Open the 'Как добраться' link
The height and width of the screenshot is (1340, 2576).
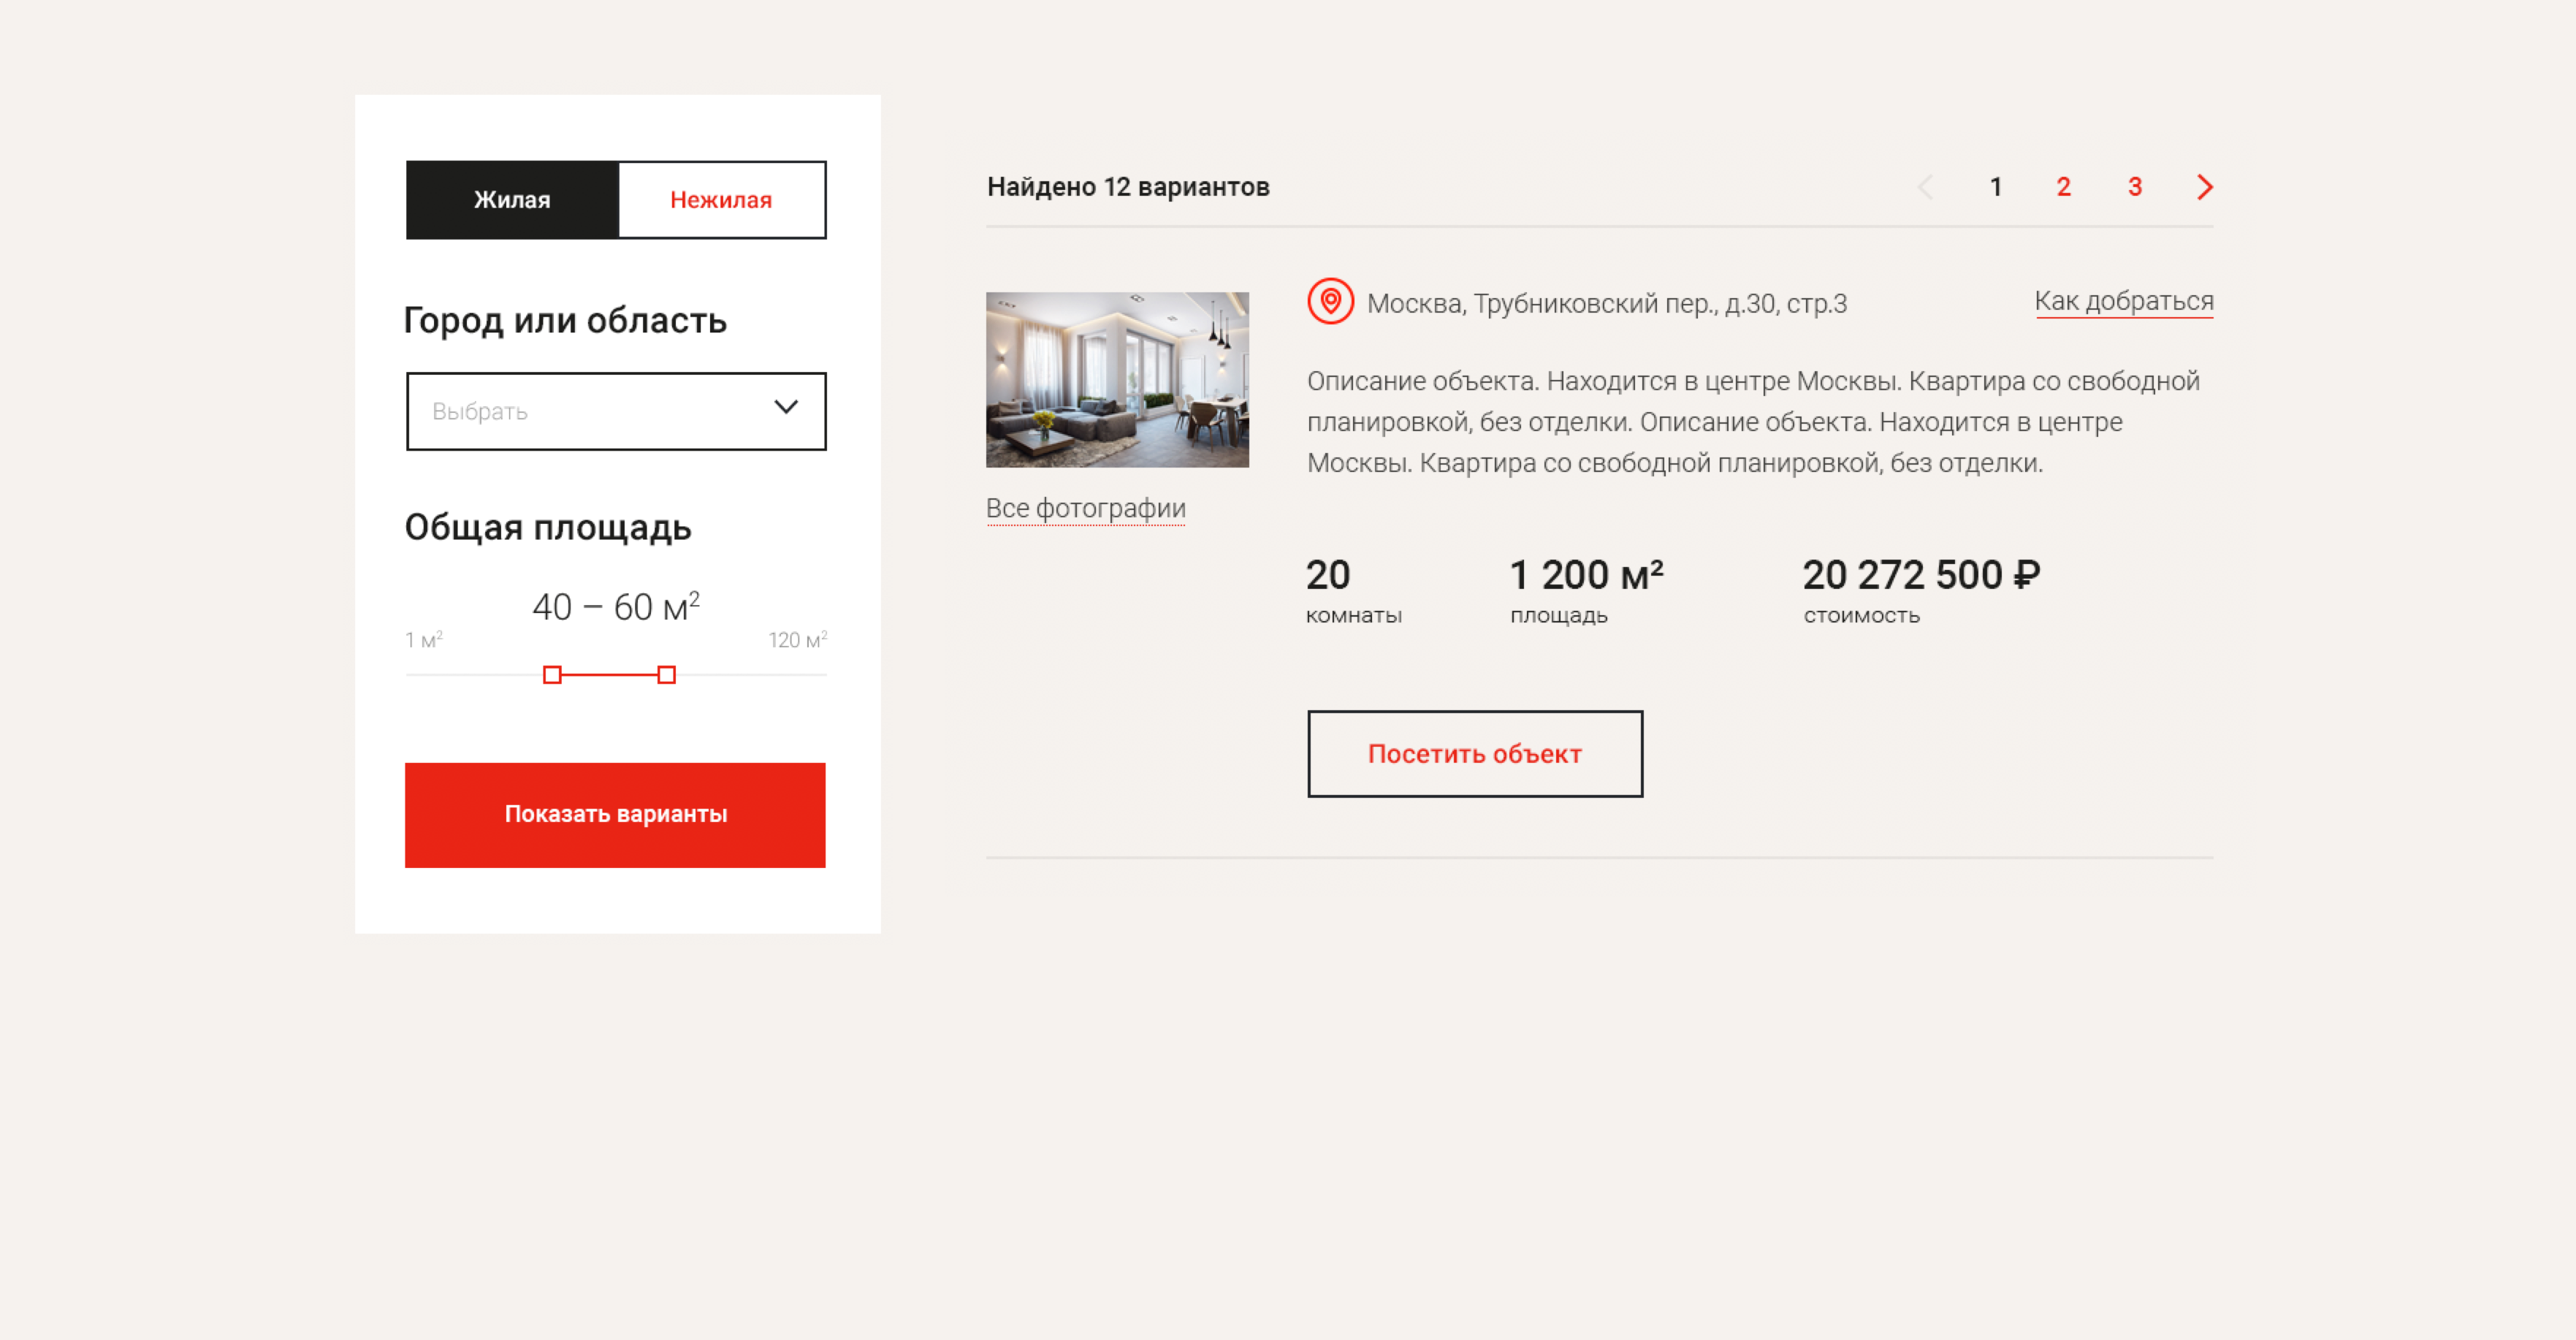[x=2123, y=301]
